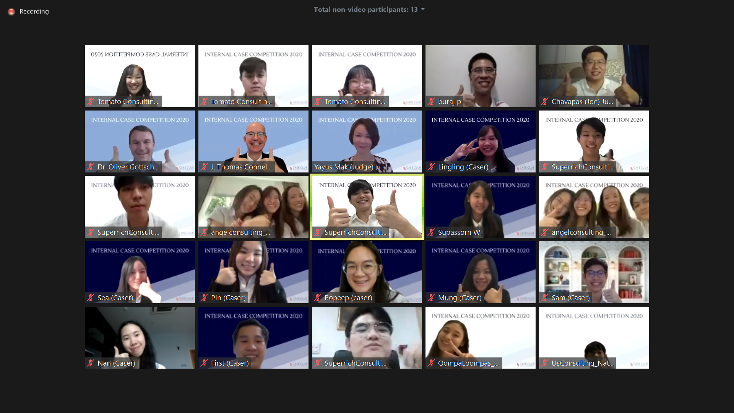The image size is (734, 413).
Task: Click muted mic icon on Sea (Caser)
Action: (x=91, y=298)
